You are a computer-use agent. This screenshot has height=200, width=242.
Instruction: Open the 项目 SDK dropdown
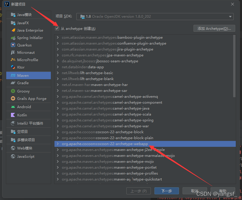pyautogui.click(x=155, y=17)
